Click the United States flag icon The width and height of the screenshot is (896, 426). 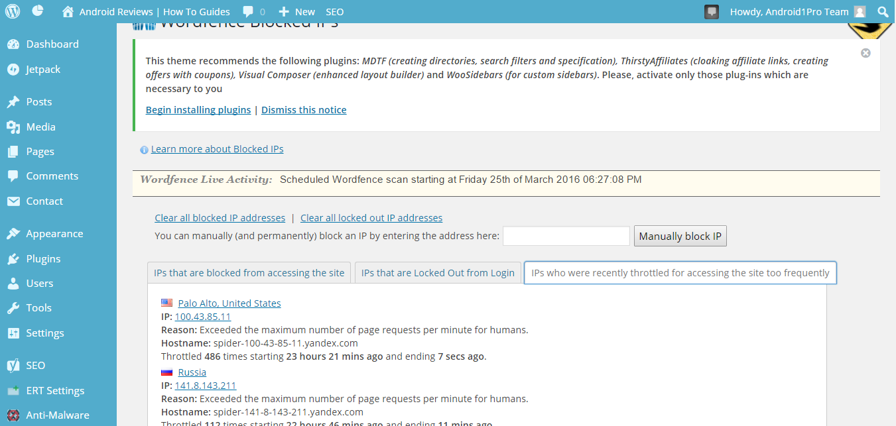(x=167, y=303)
